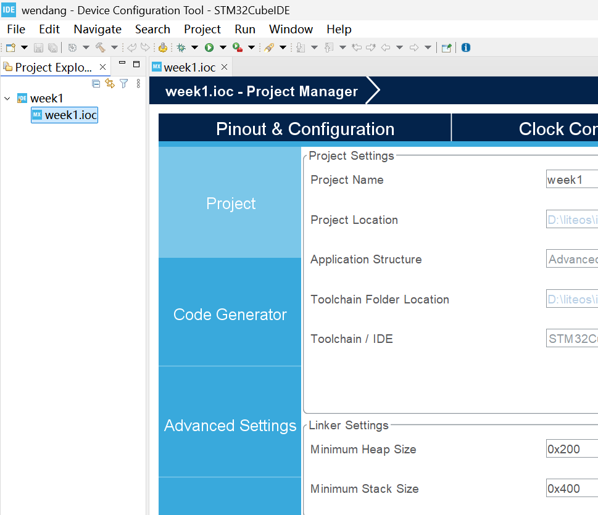This screenshot has height=515, width=598.
Task: Select week1.ioc file in project tree
Action: coord(64,115)
